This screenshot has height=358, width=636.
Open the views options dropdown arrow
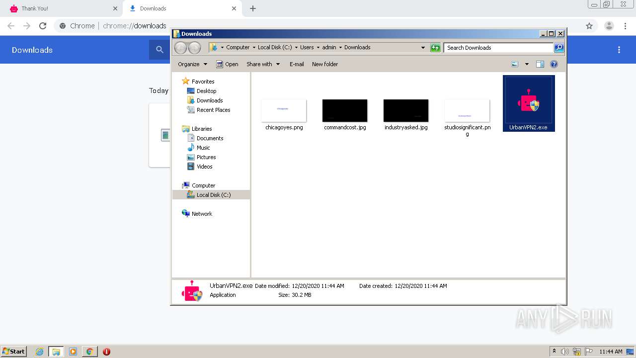[527, 64]
